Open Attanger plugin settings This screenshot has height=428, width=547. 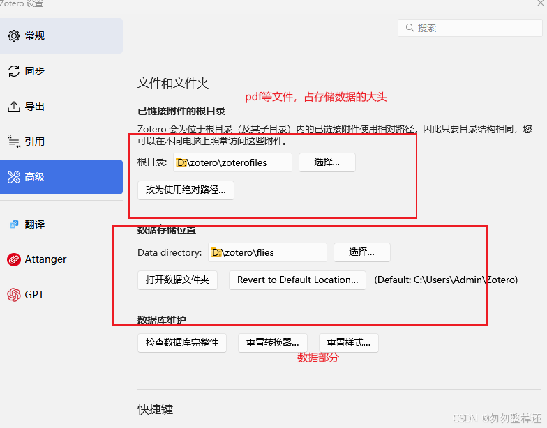[x=61, y=259]
